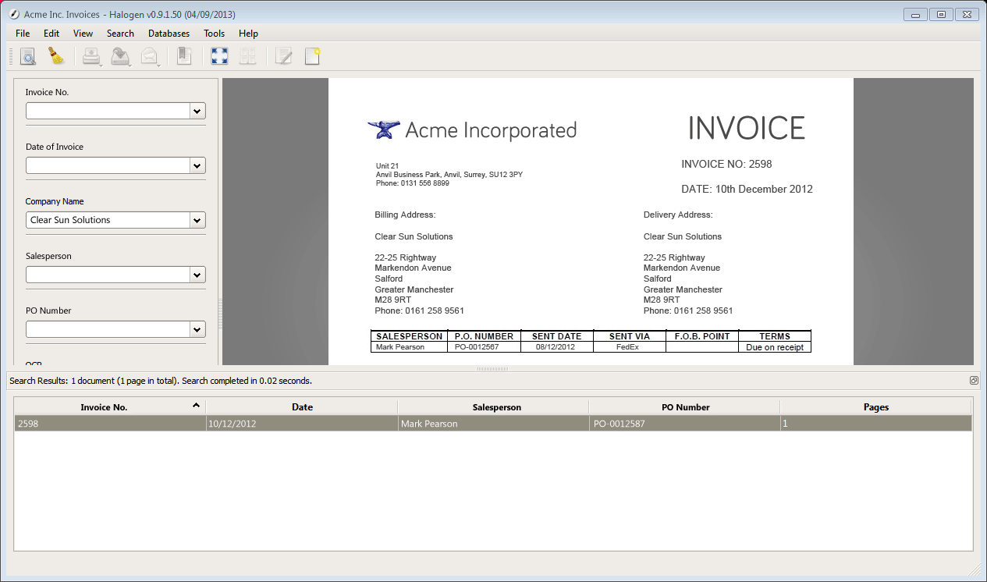Image resolution: width=987 pixels, height=582 pixels.
Task: Sort results by Pages column header
Action: (x=875, y=407)
